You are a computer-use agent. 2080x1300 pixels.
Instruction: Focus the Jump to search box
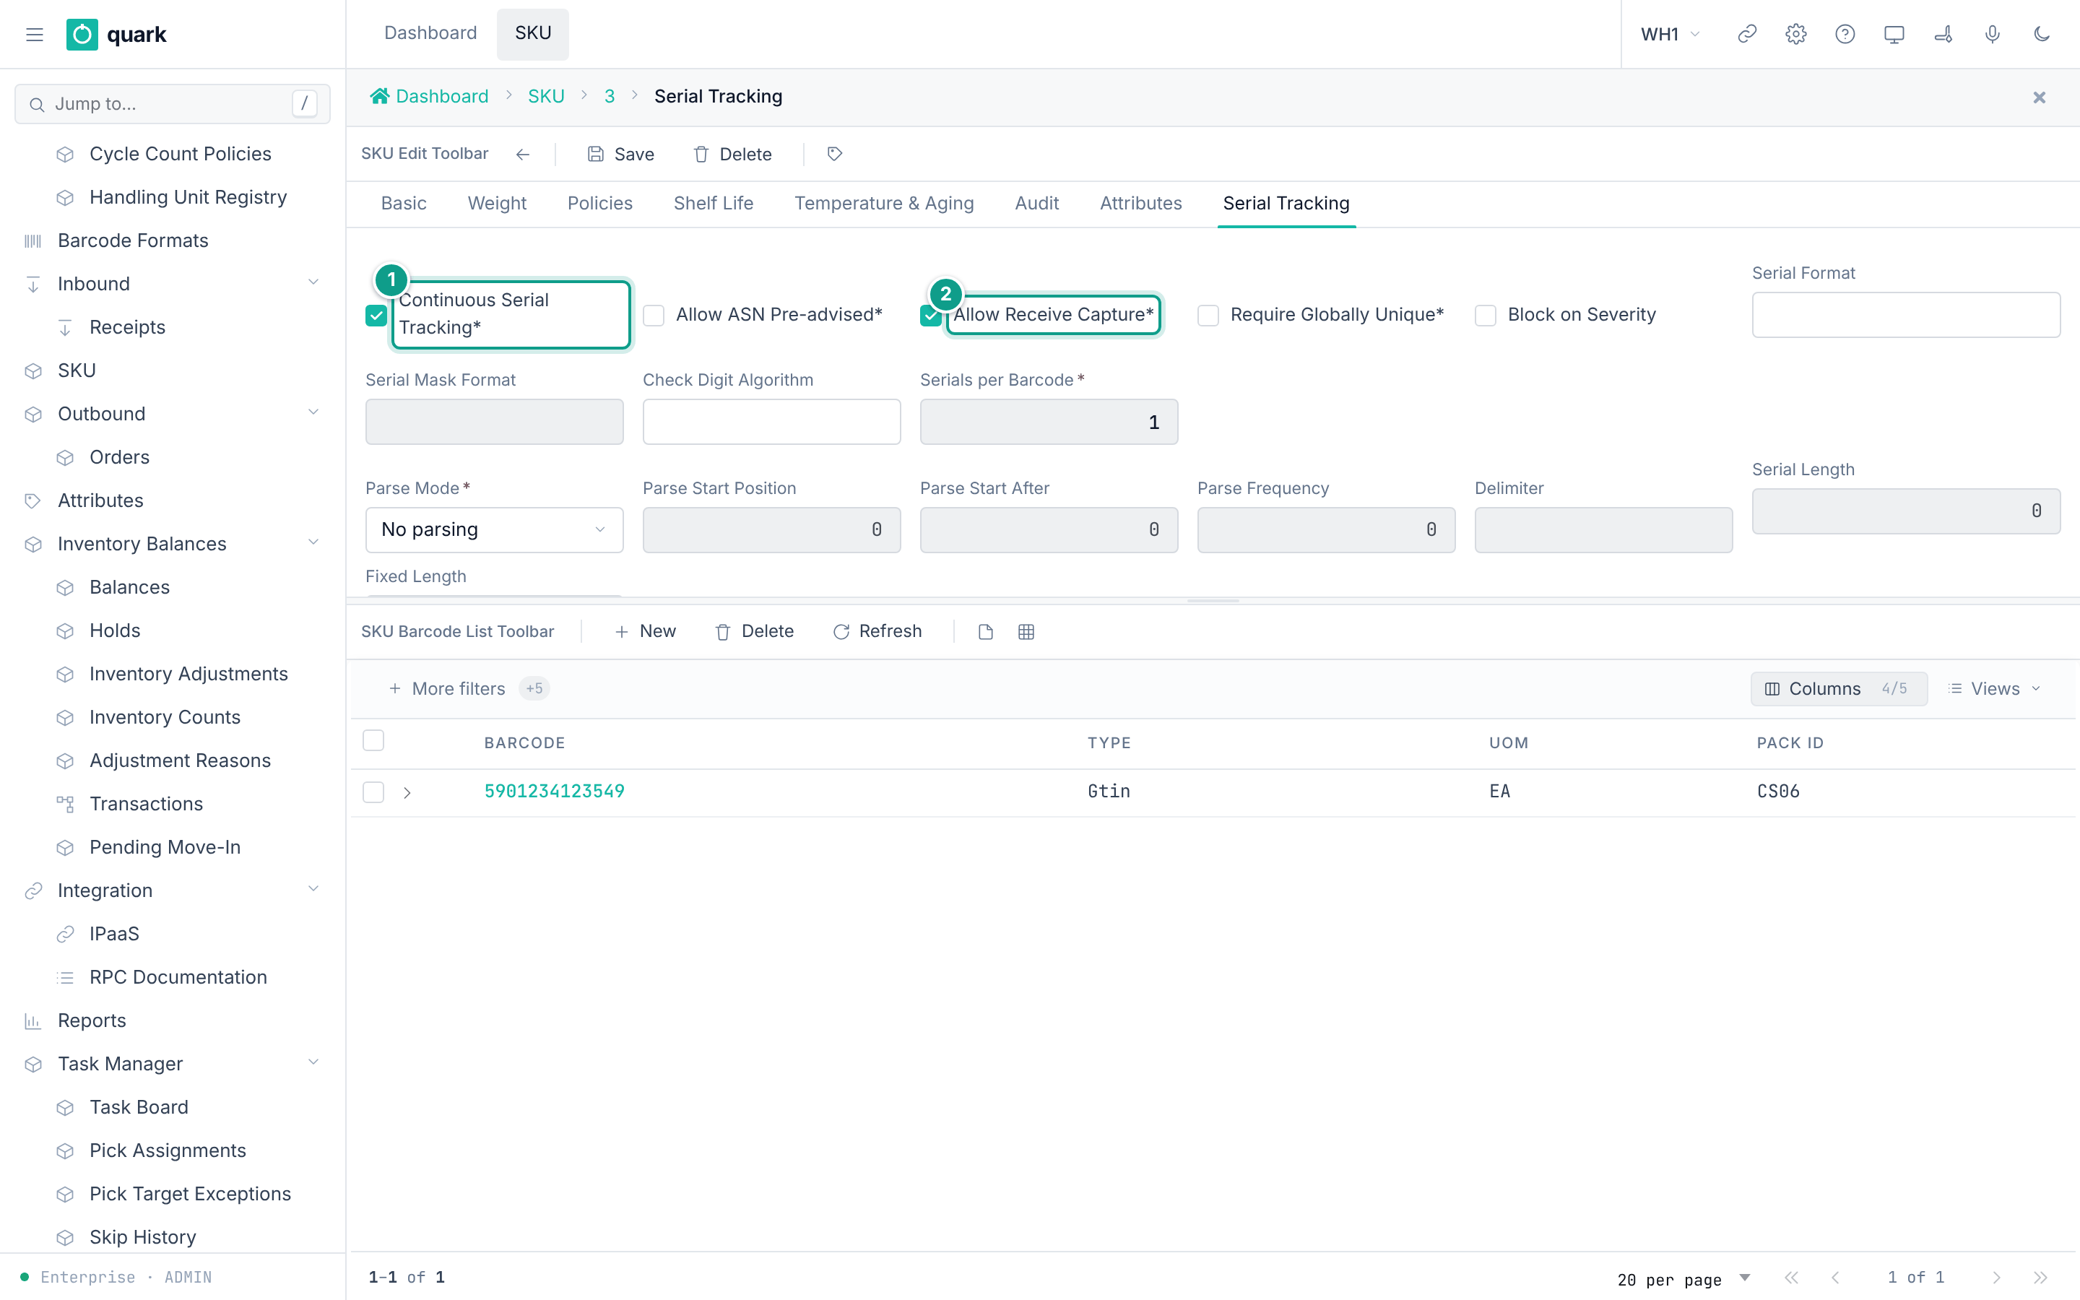[172, 104]
